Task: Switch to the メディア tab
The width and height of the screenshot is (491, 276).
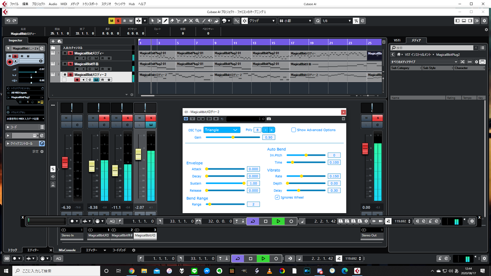Action: click(x=416, y=40)
